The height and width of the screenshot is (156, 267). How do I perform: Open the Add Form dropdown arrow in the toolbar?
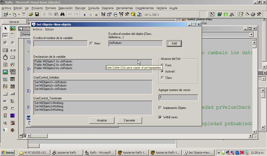(19, 15)
